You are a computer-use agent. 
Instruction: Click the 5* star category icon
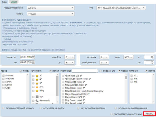[x=37, y=83]
